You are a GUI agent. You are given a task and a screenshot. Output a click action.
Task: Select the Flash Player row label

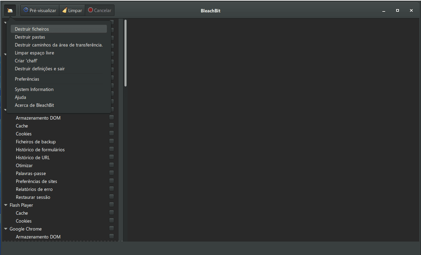[x=21, y=205]
